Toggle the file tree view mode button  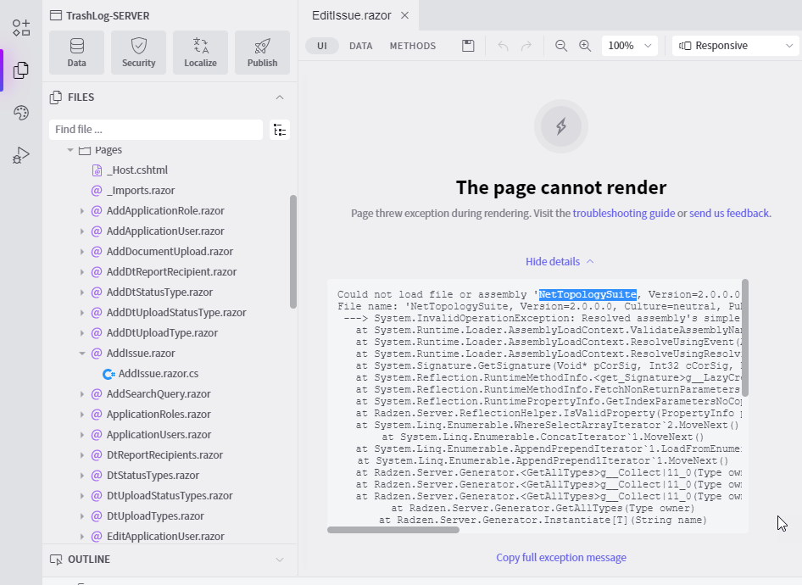[x=280, y=130]
